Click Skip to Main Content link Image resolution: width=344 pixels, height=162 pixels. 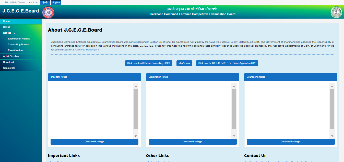[x=15, y=3]
